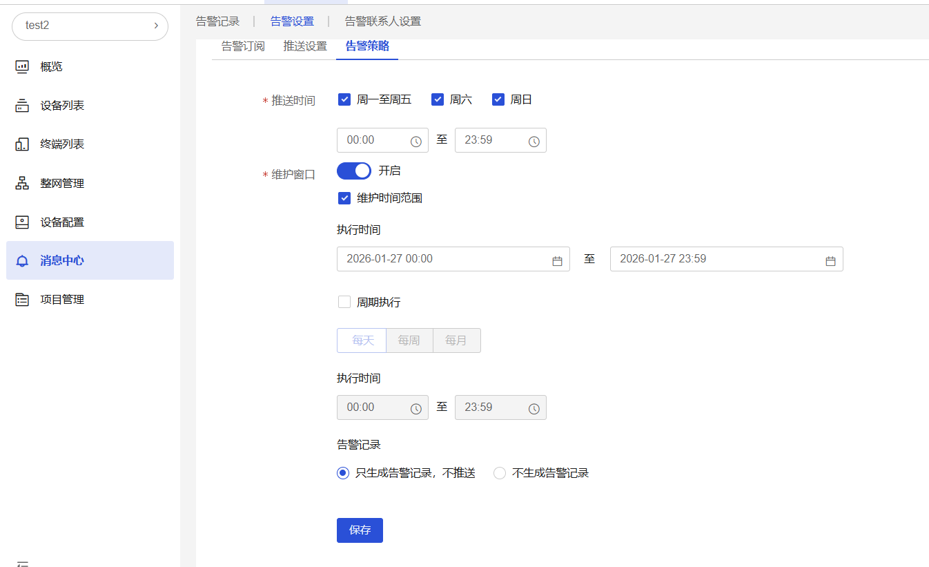Switch to the 告警订阅 tab

[x=243, y=46]
